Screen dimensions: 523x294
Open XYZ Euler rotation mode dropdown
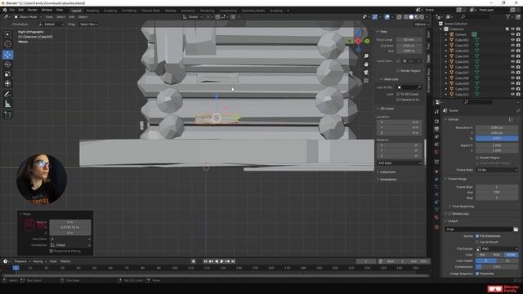400,163
